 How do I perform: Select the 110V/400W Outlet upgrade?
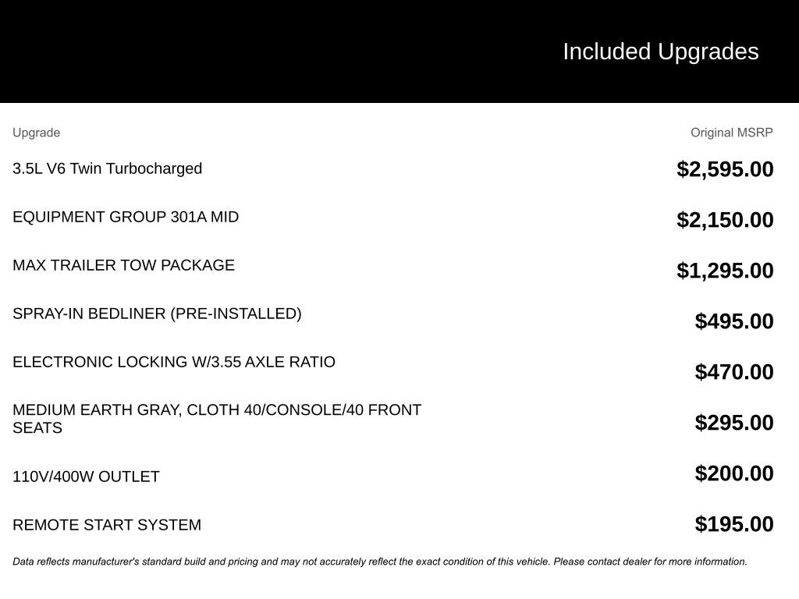tap(86, 477)
